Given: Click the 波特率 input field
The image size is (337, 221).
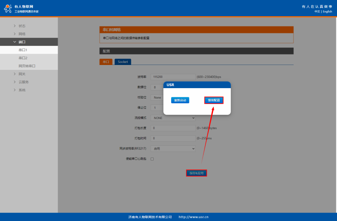Looking at the screenshot, I should click(173, 77).
